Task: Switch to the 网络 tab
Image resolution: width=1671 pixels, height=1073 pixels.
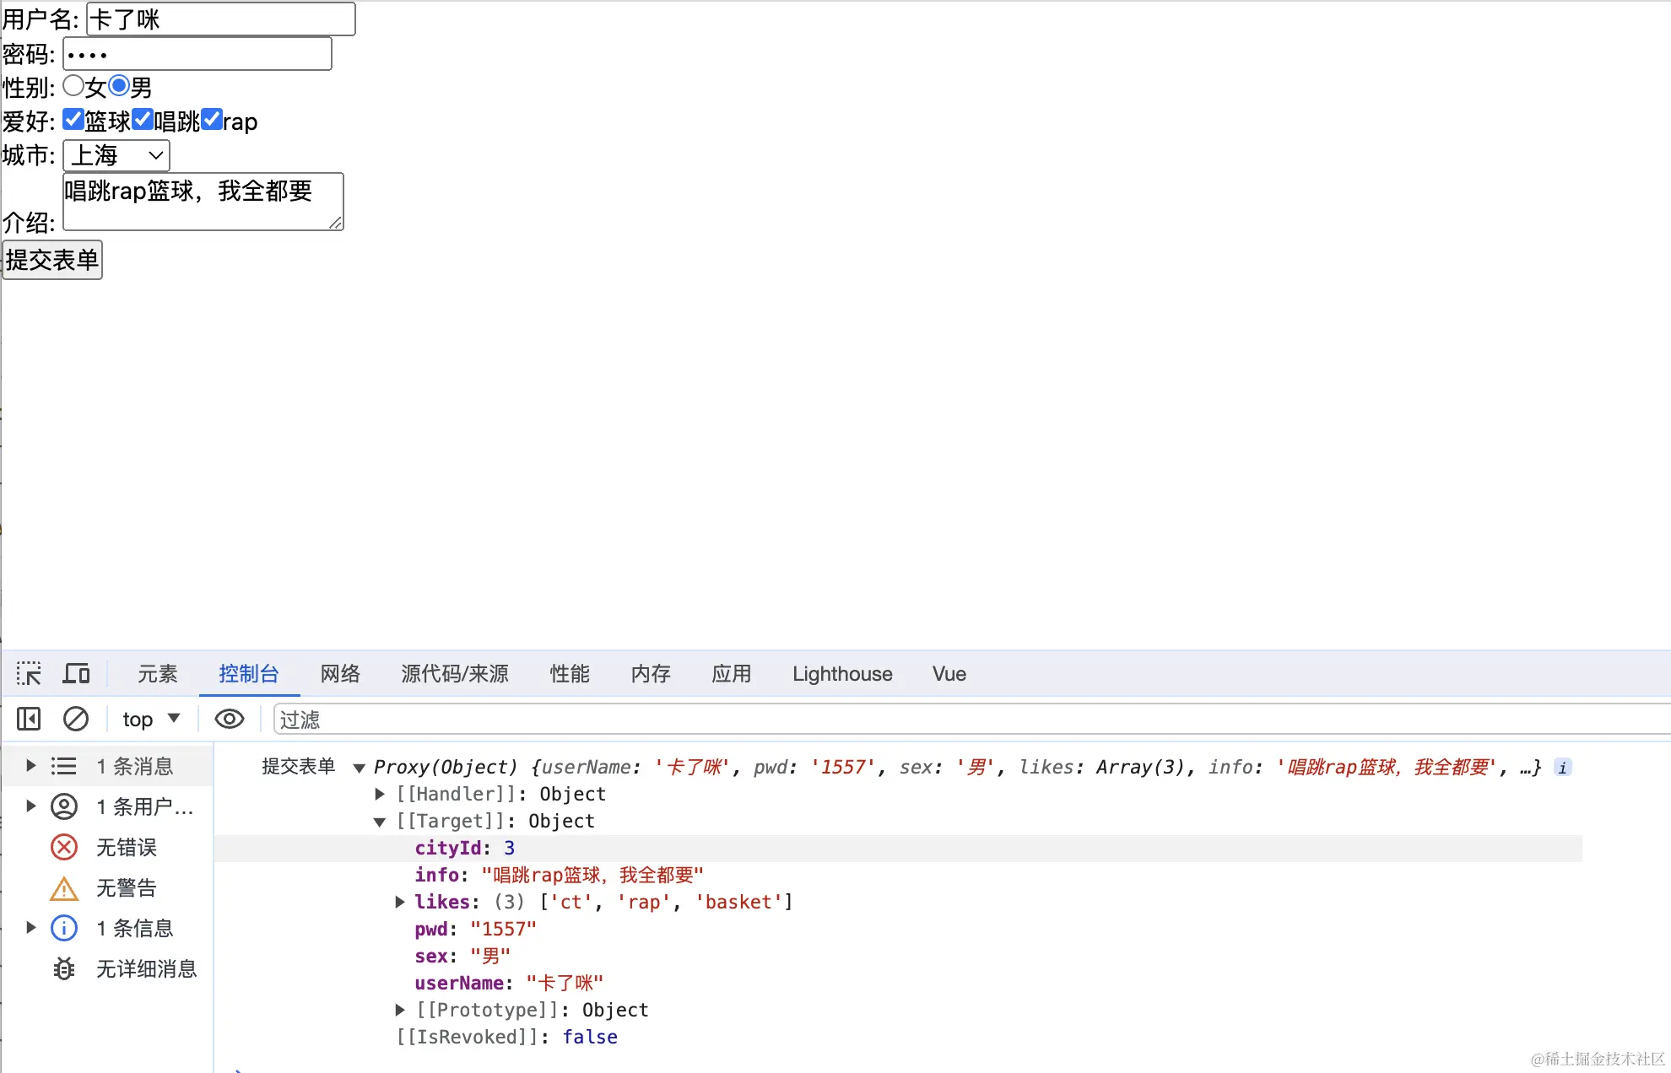Action: (340, 673)
